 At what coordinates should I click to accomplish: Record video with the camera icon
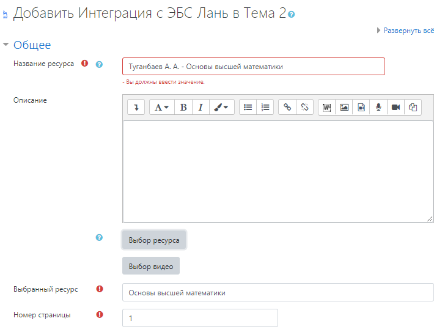point(396,107)
